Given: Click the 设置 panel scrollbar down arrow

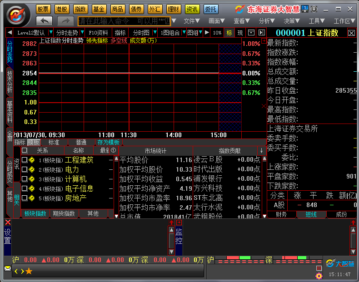Looking at the screenshot, I should point(171,252).
